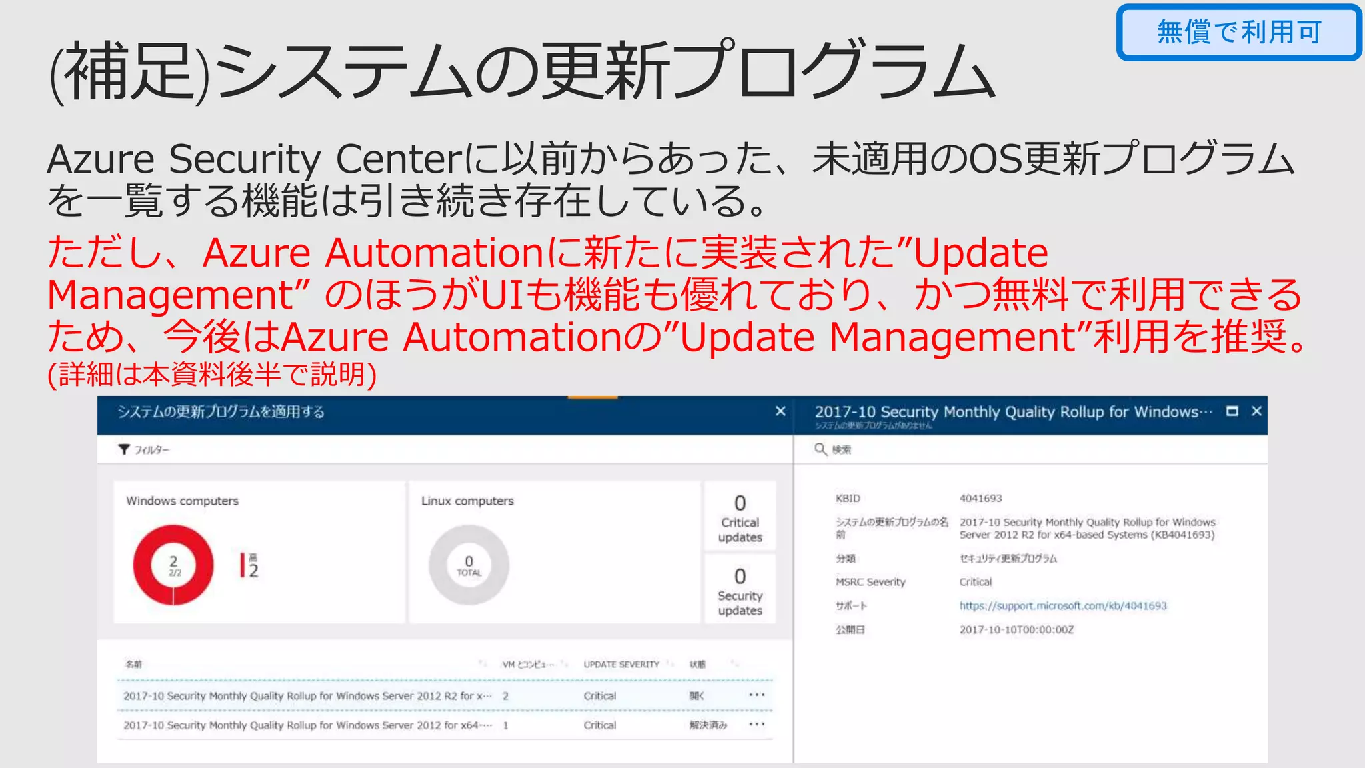Sort by the 名前 column header
This screenshot has width=1365, height=768.
click(134, 664)
